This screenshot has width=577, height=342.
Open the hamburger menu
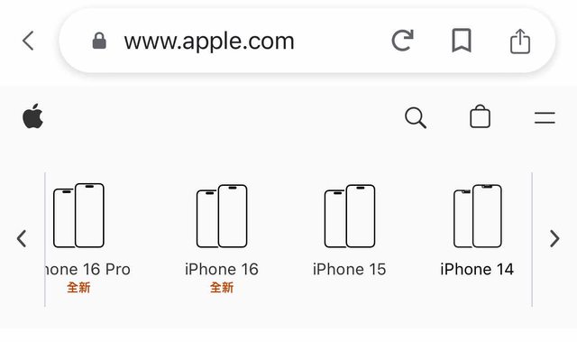pyautogui.click(x=545, y=118)
